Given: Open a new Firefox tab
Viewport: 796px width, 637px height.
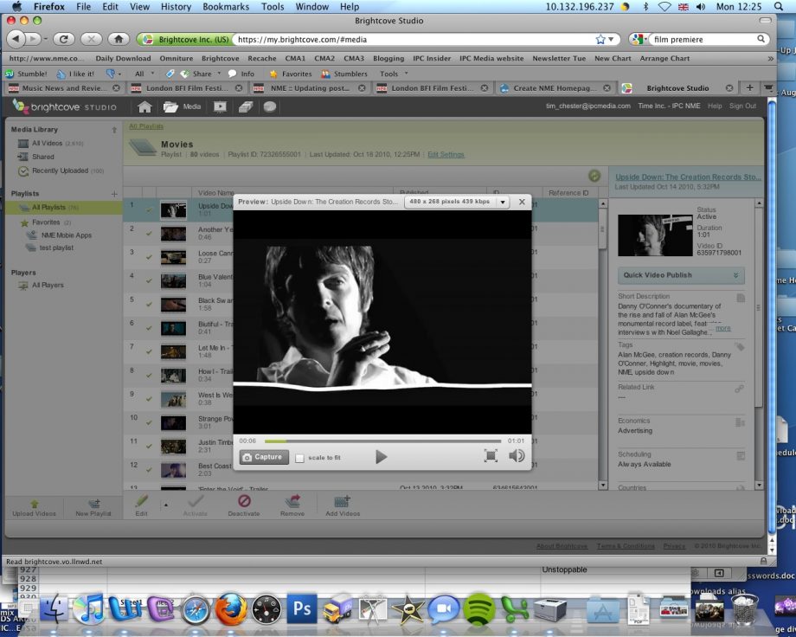Looking at the screenshot, I should pyautogui.click(x=749, y=88).
